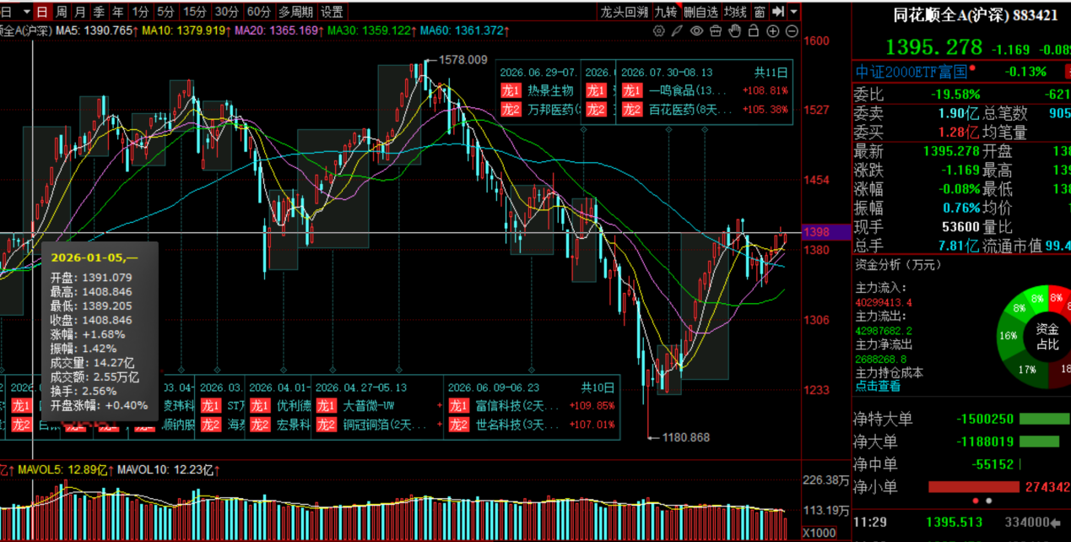
Task: Select the highlighted 日 daily period tab
Action: (x=42, y=12)
